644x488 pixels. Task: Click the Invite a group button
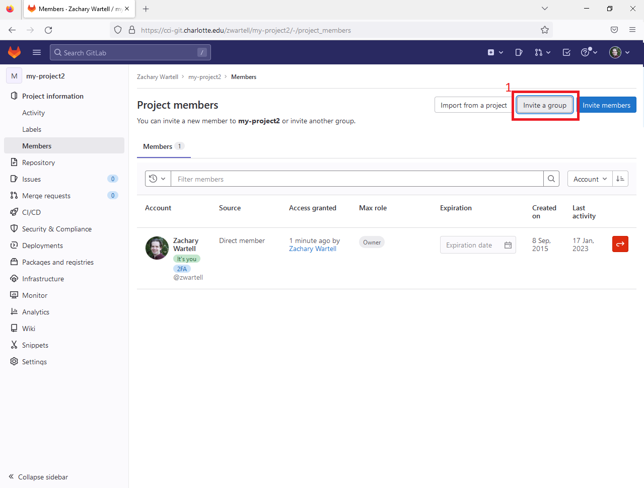coord(544,105)
